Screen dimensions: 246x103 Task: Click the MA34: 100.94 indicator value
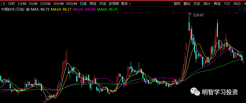[84, 9]
